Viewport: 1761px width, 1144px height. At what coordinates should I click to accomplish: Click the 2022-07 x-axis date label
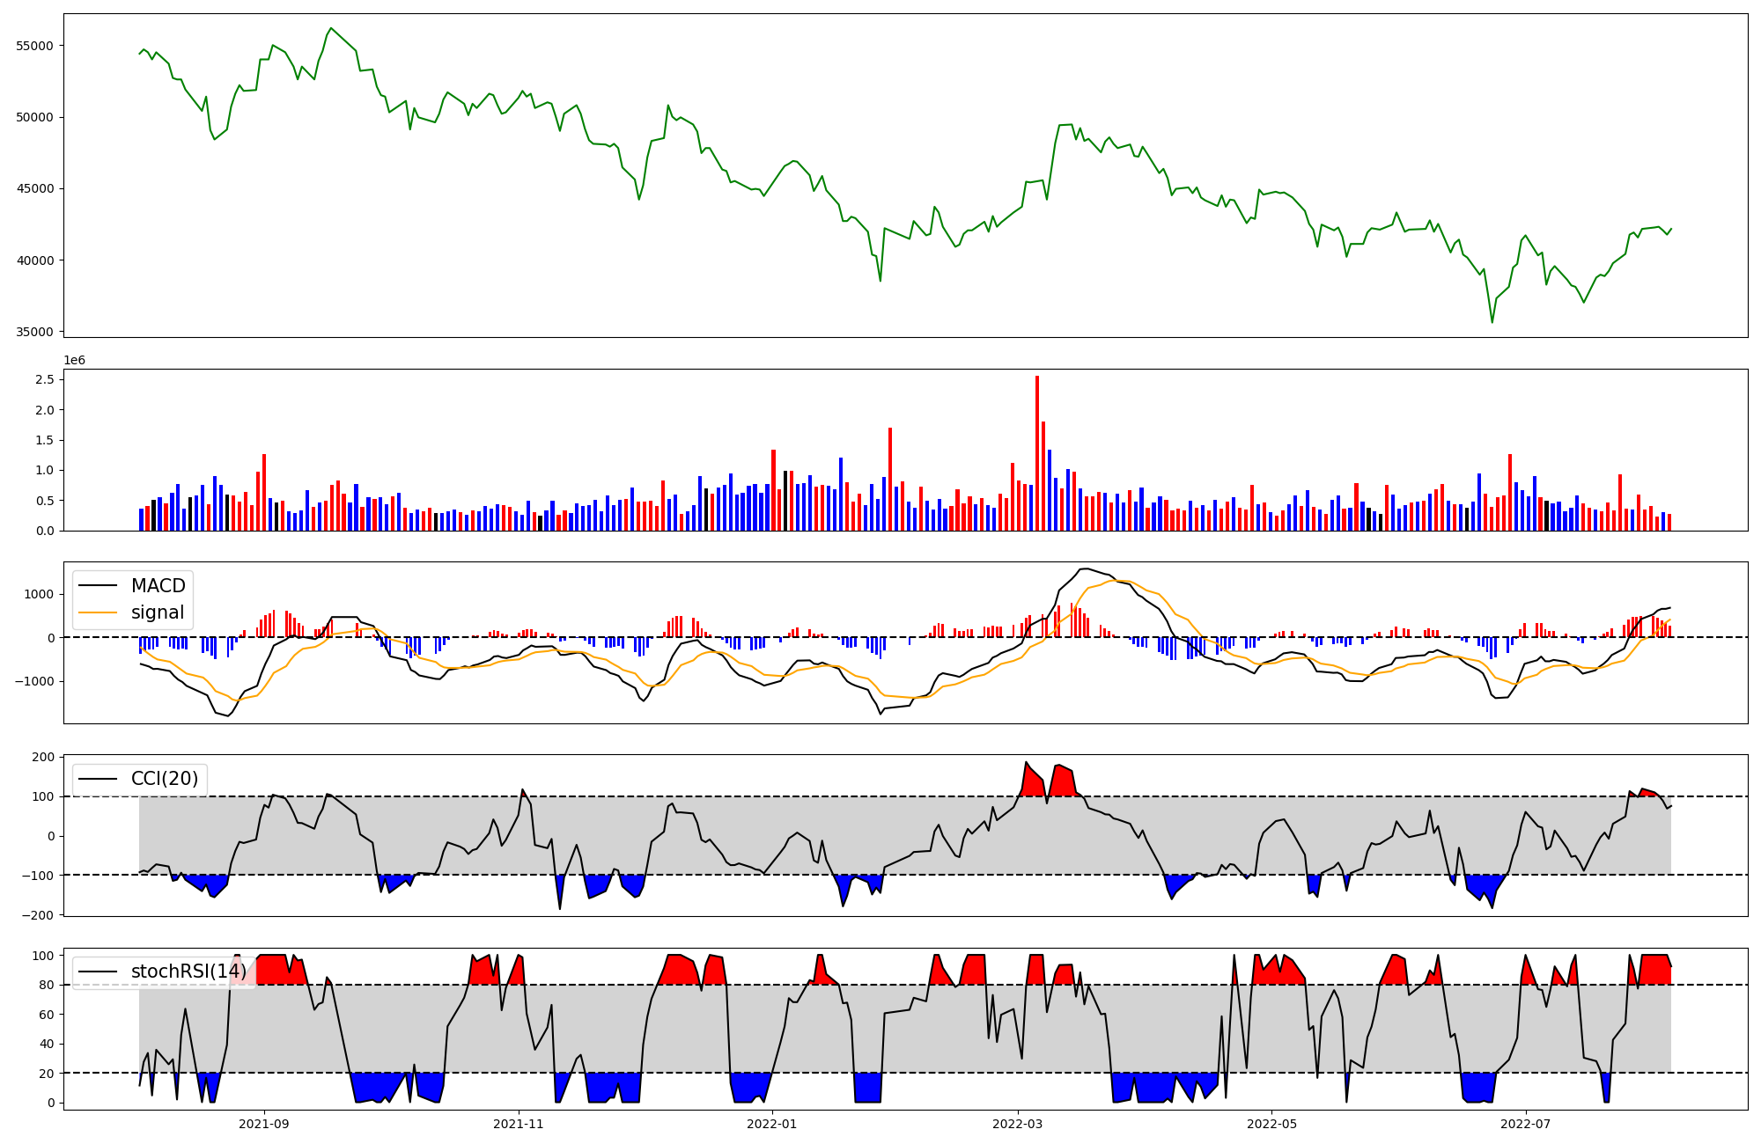[x=1525, y=1124]
